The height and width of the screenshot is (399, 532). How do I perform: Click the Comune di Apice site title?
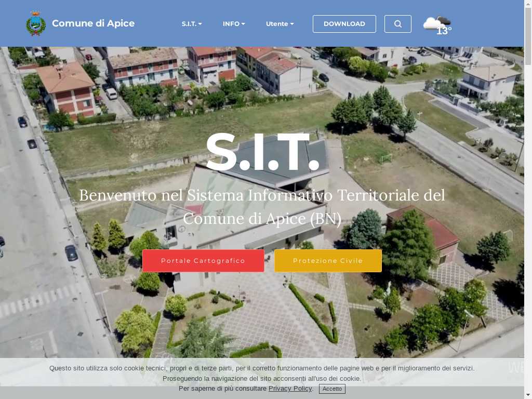(x=93, y=23)
